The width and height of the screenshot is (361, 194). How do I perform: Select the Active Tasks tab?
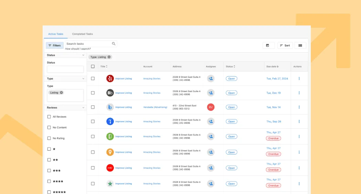(x=56, y=34)
